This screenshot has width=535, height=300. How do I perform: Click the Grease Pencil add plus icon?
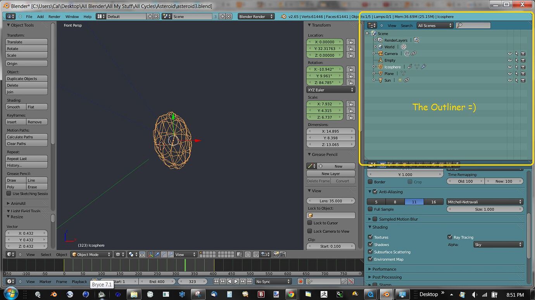coord(321,166)
